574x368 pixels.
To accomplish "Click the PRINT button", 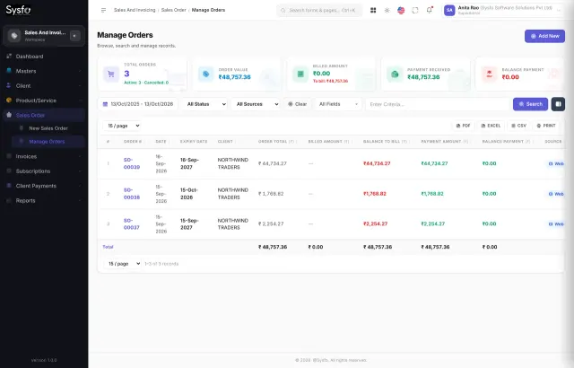I will [546, 126].
